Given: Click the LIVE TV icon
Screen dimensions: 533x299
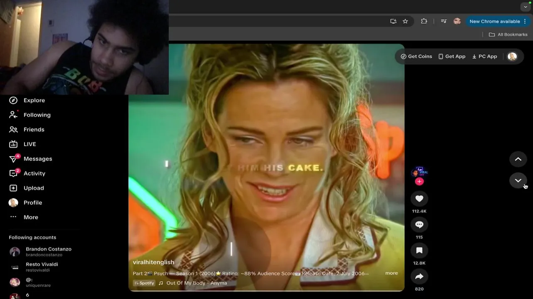Looking at the screenshot, I should tap(13, 144).
